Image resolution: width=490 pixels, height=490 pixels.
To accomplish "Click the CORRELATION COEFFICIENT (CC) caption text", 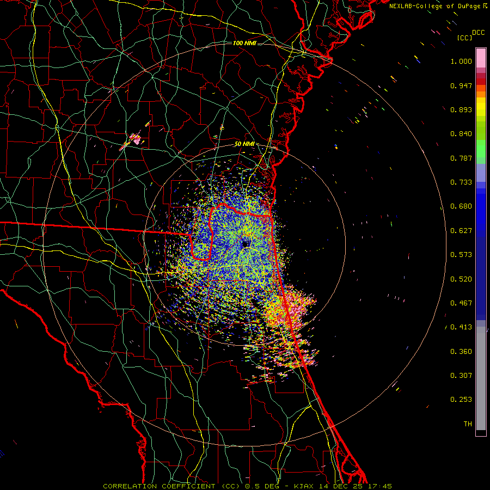I will coord(171,486).
